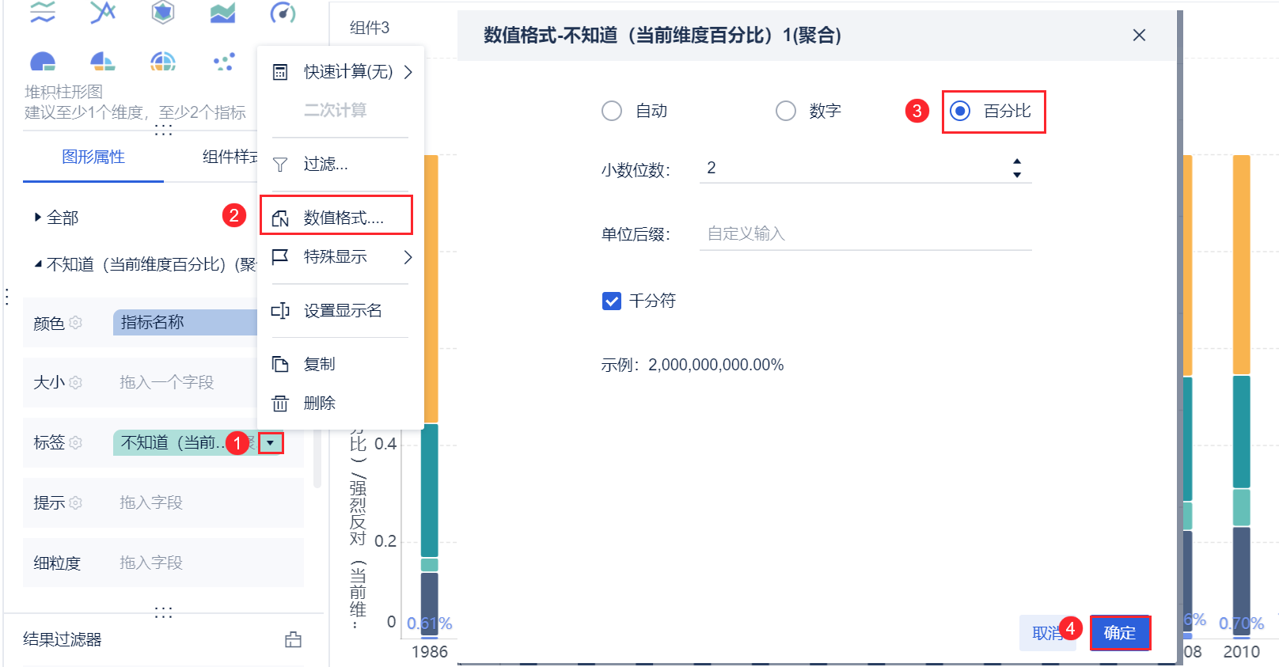The image size is (1279, 667).
Task: Decrease decimal places with down arrow
Action: tap(1017, 174)
